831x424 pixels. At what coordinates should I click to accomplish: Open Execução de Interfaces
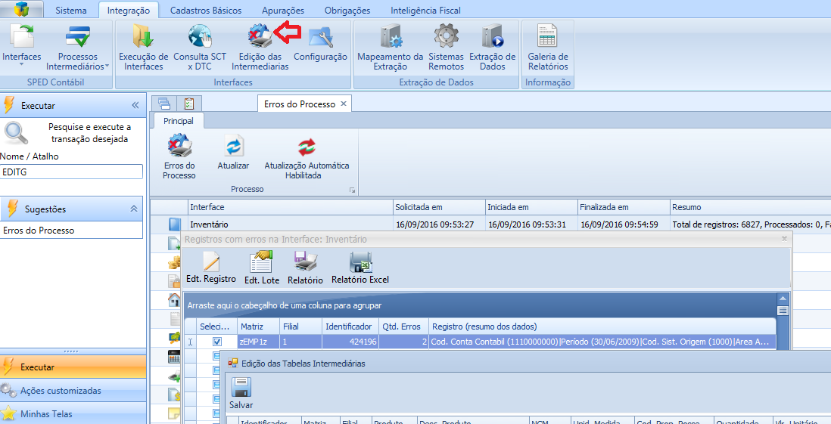pyautogui.click(x=143, y=48)
